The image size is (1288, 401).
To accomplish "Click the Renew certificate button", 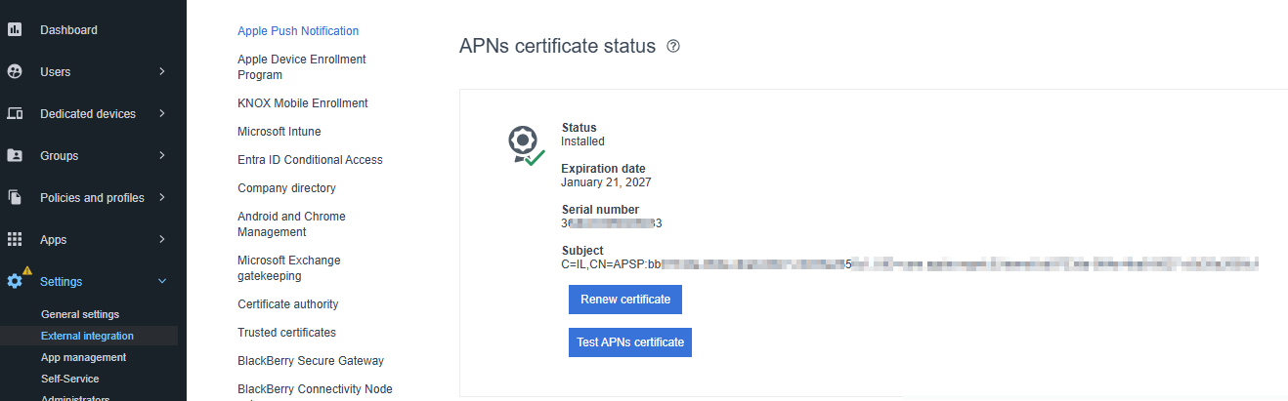I will (625, 300).
